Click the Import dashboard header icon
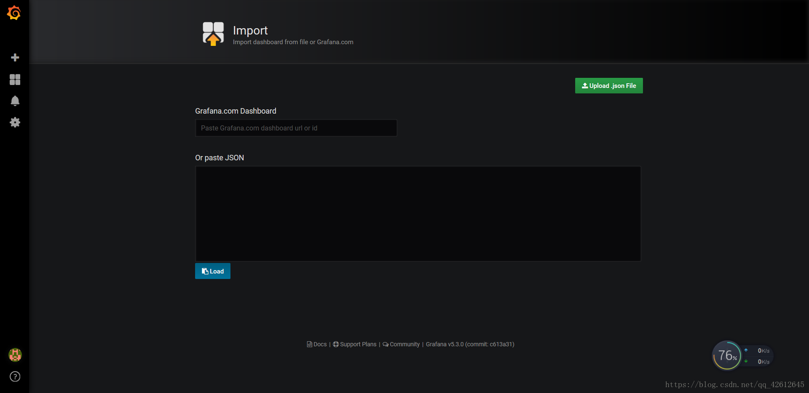Screen dimensions: 809x393 (x=213, y=34)
